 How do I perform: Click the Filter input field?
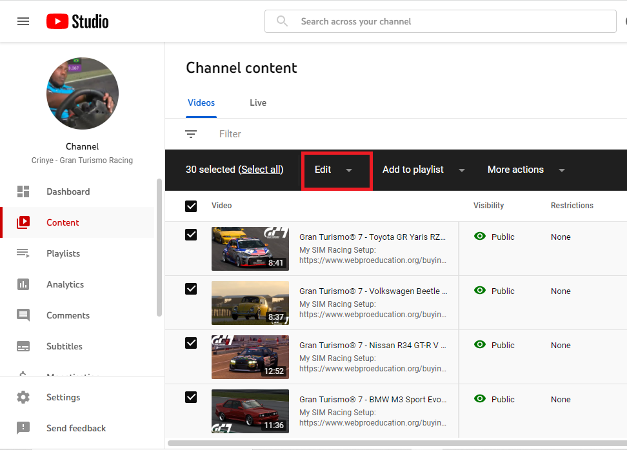click(x=230, y=134)
